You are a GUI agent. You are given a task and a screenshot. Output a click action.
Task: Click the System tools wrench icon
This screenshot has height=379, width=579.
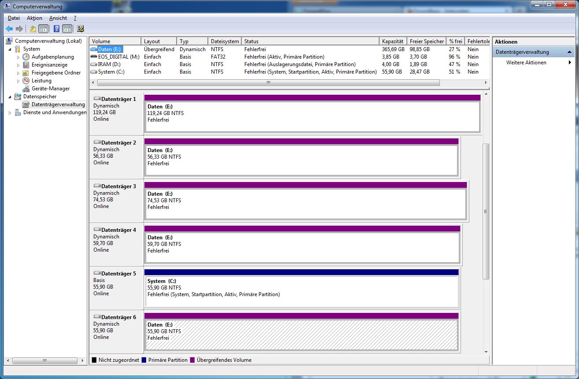pos(18,49)
